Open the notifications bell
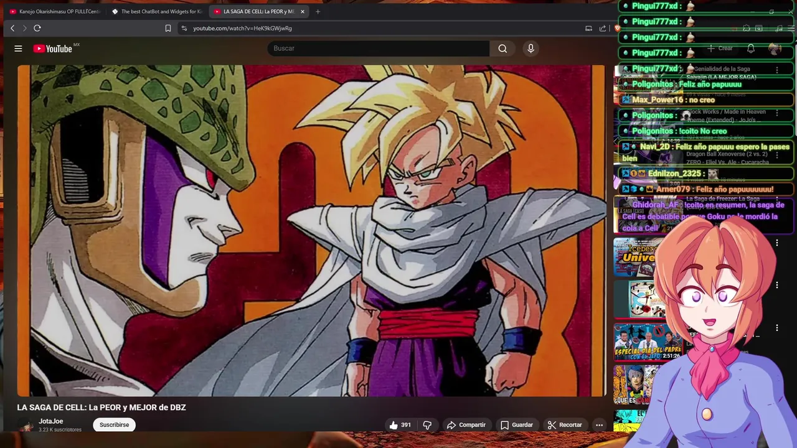Viewport: 797px width, 448px height. (751, 49)
